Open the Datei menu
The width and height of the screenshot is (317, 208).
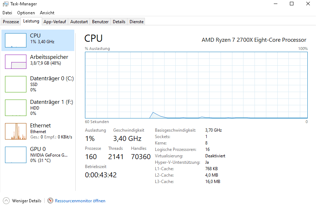click(7, 13)
